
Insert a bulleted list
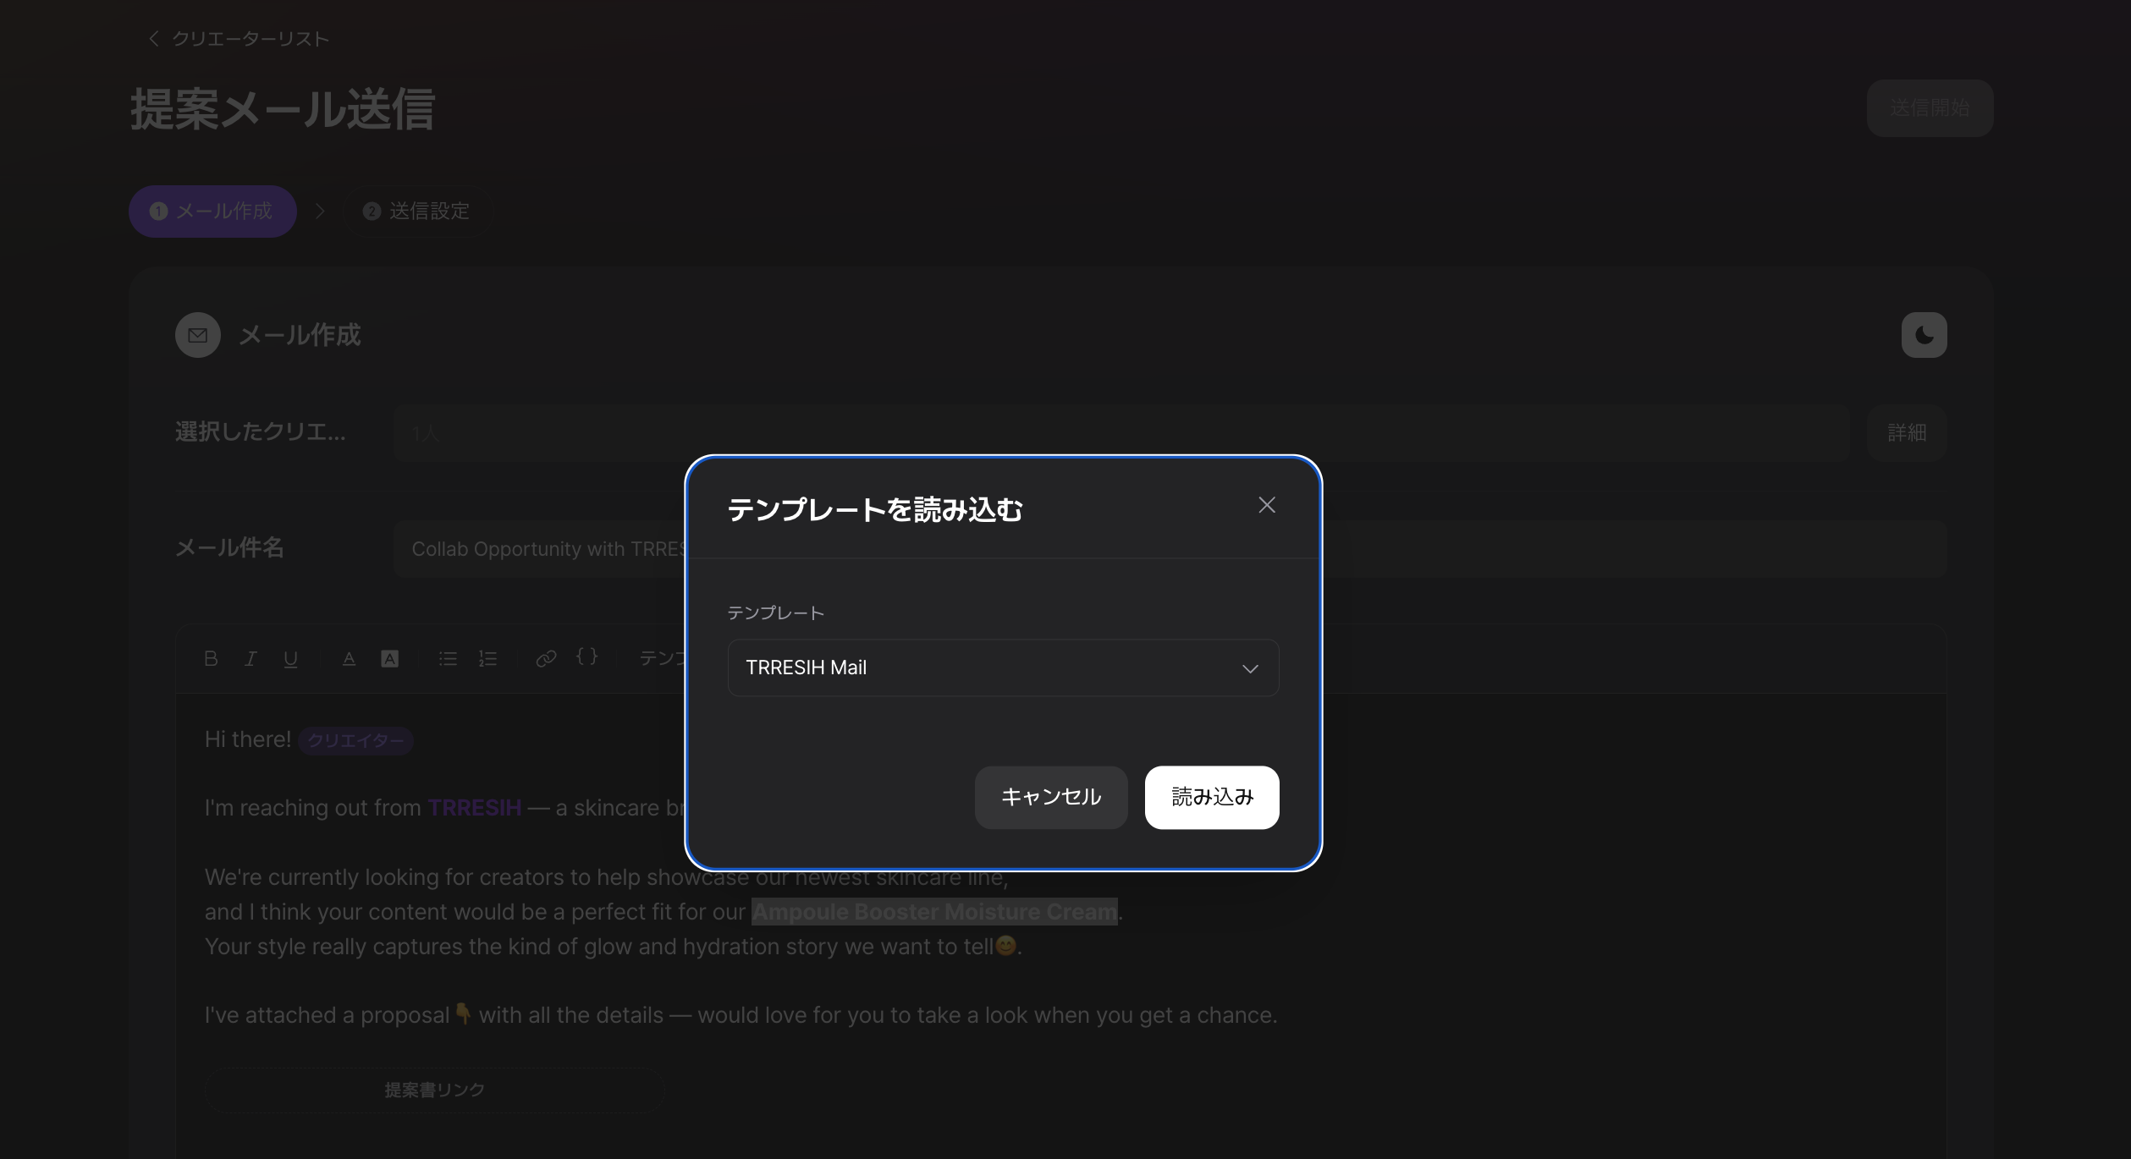coord(448,658)
